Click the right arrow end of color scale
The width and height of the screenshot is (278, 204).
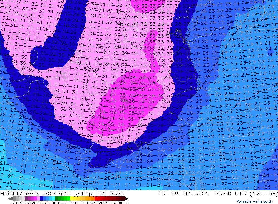point(126,199)
